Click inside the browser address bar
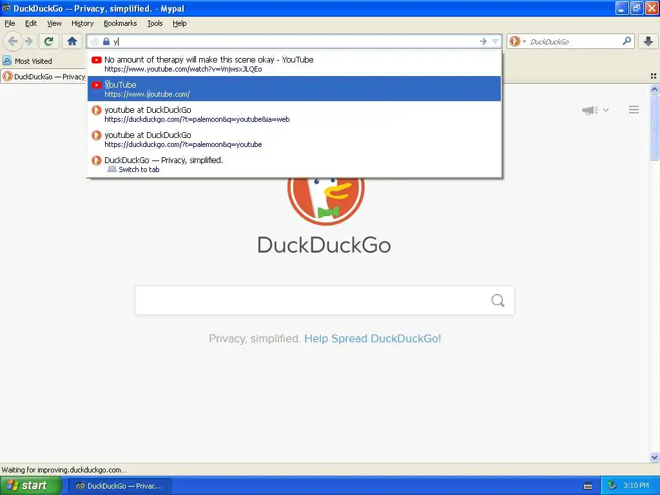Image resolution: width=660 pixels, height=495 pixels. (295, 41)
